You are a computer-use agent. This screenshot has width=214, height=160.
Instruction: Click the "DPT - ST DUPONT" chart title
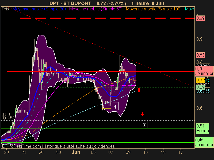pyautogui.click(x=70, y=3)
